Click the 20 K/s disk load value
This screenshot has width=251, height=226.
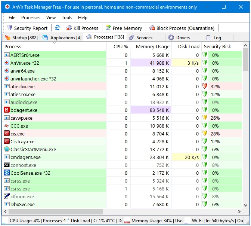click(x=192, y=157)
